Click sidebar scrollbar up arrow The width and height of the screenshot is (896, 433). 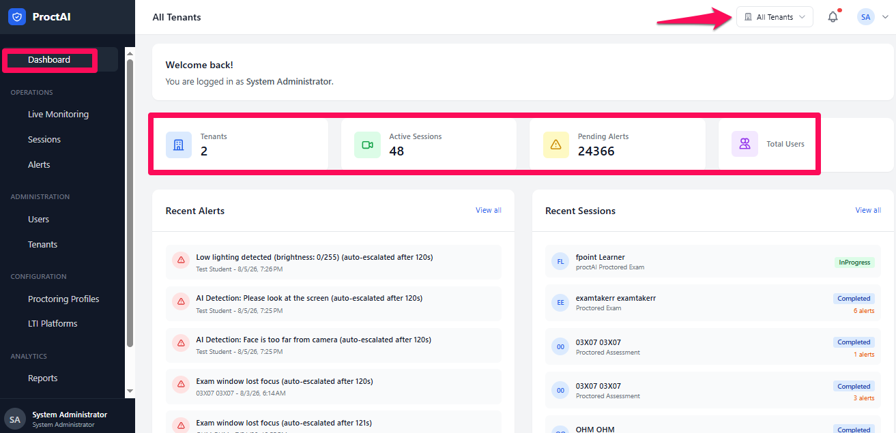coord(130,53)
